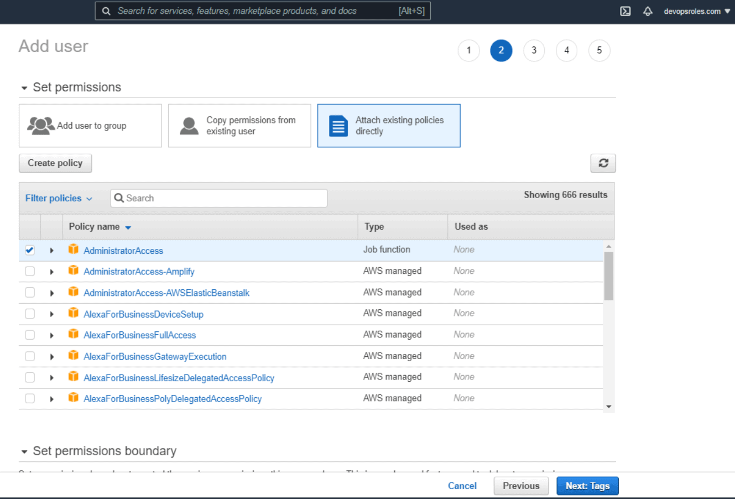Viewport: 735px width, 499px height.
Task: Check the AlexaForBusinessDeviceSetup policy
Action: pyautogui.click(x=30, y=314)
